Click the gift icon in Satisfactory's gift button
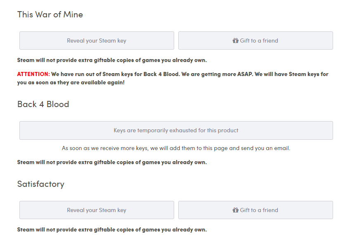 coord(235,210)
